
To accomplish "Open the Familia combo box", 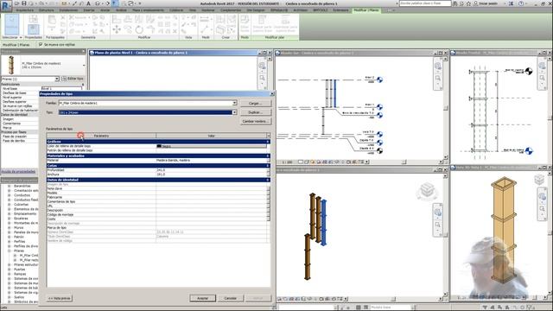I will coord(148,103).
